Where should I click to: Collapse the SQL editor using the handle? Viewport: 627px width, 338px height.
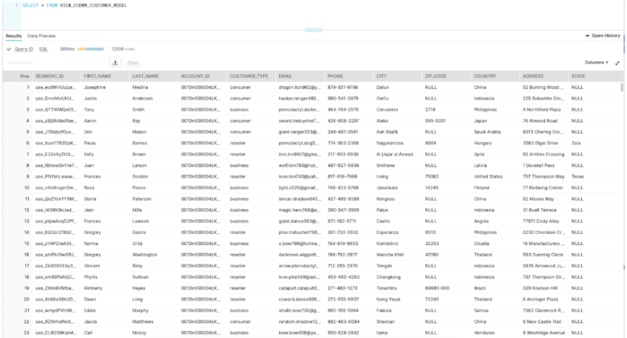tap(313, 30)
